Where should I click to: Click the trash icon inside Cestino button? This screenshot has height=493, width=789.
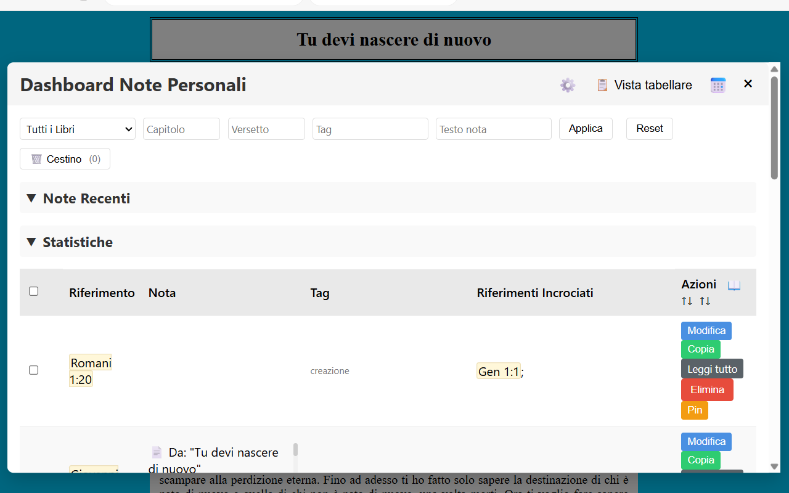click(37, 158)
